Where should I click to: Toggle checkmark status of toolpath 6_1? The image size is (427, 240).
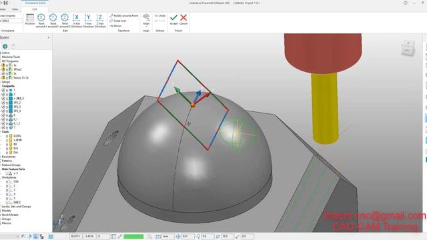pos(3,119)
